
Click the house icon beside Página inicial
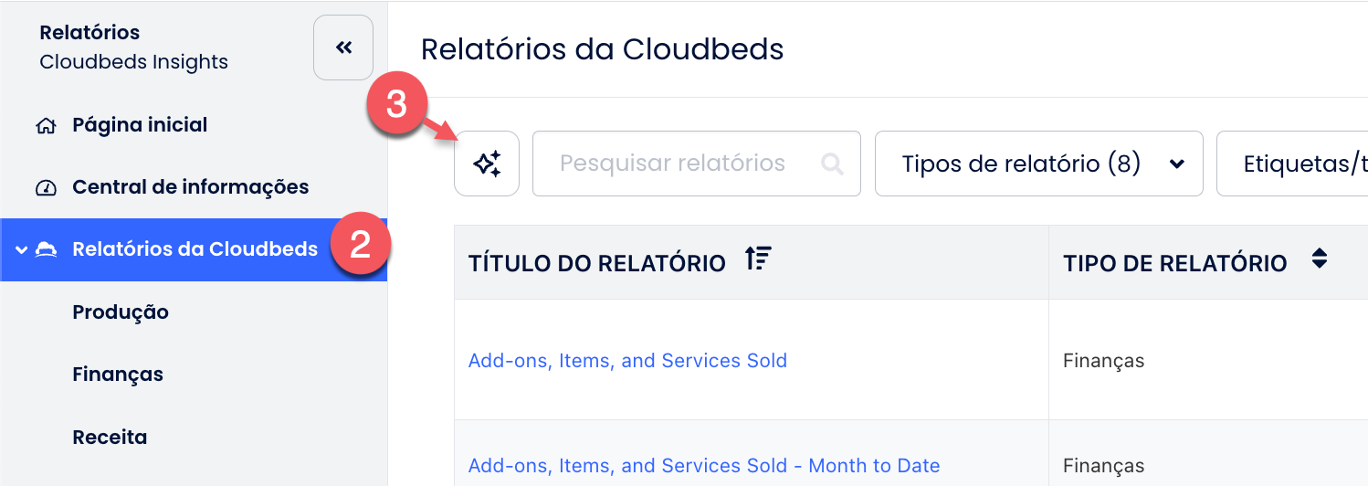(x=46, y=125)
